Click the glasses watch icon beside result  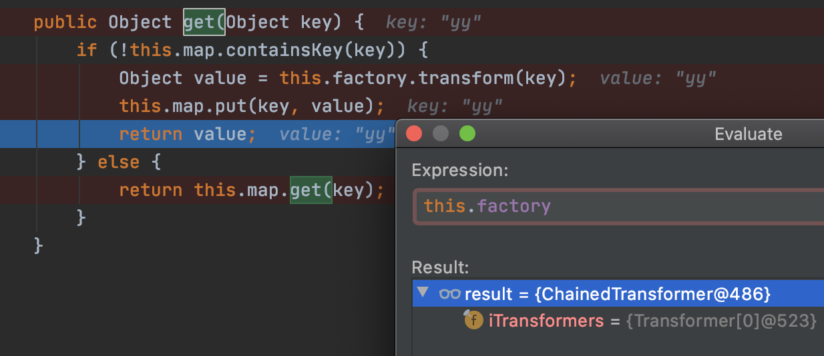(449, 293)
